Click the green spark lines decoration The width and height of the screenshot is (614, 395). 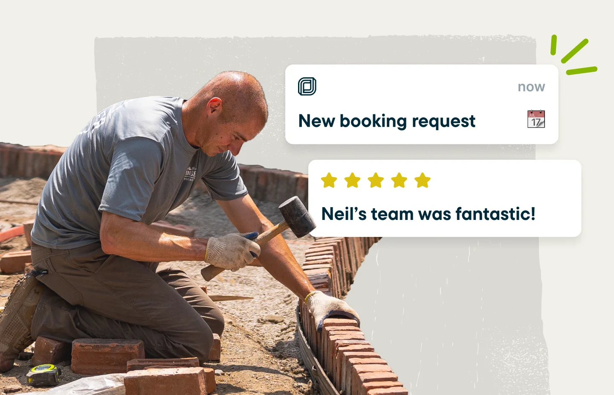click(x=573, y=55)
